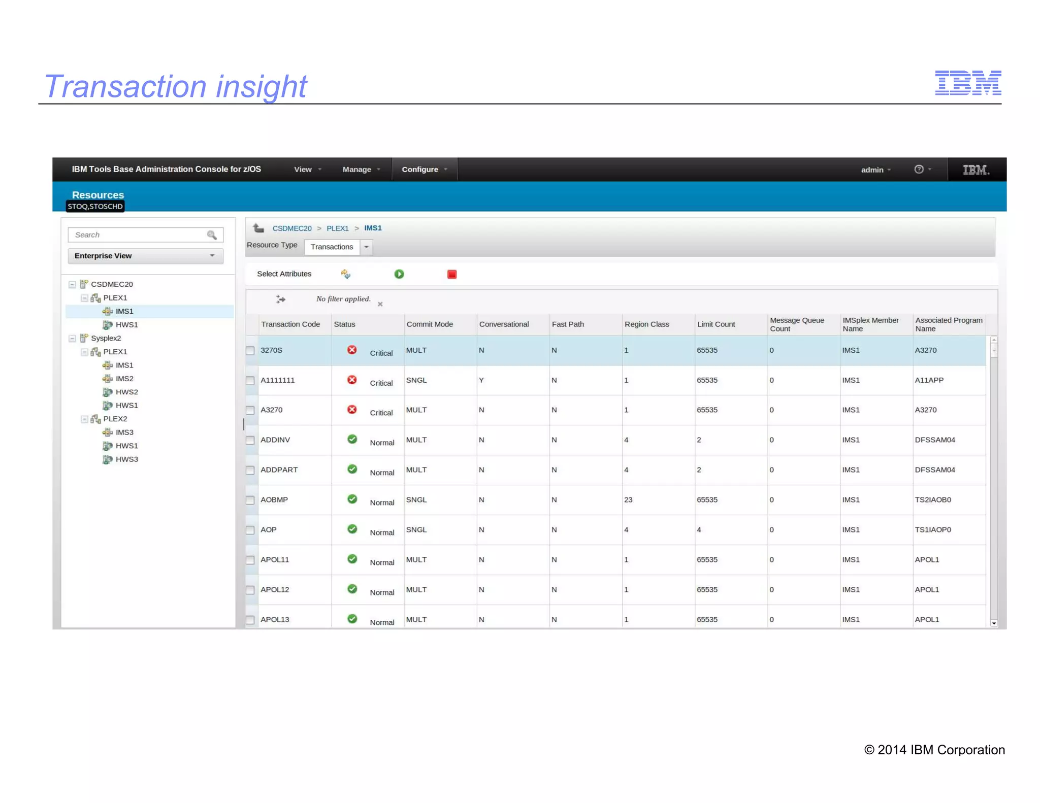The height and width of the screenshot is (803, 1040).
Task: Click the Sysplex2 tree icon
Action: point(84,338)
